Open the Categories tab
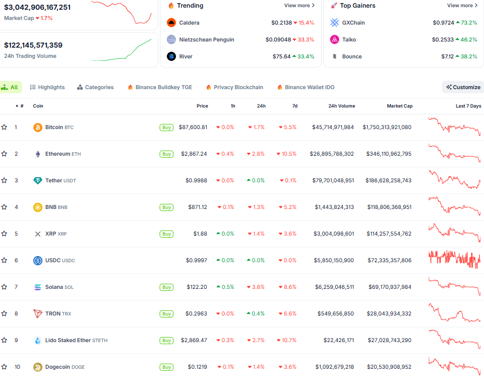Image resolution: width=484 pixels, height=380 pixels. coord(95,87)
